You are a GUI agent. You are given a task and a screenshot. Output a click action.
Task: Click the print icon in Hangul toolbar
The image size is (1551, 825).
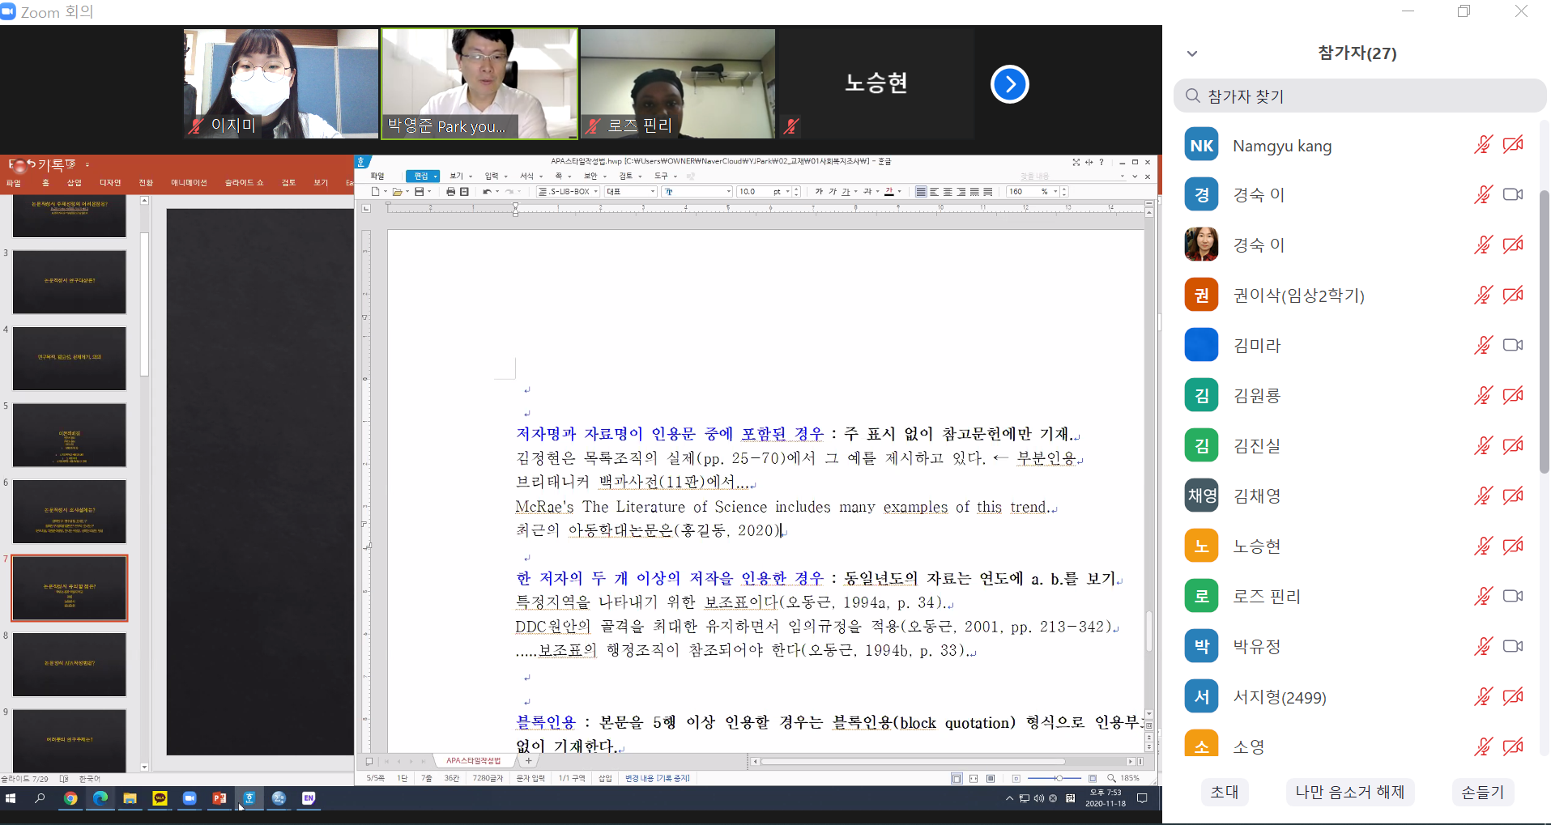point(450,192)
